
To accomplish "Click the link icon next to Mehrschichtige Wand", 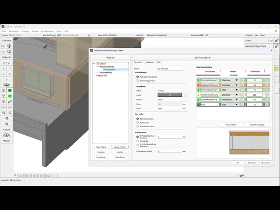I will click(x=276, y=46).
